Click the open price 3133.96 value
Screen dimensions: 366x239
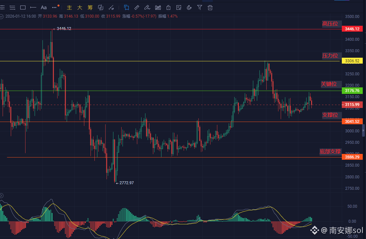click(50, 16)
